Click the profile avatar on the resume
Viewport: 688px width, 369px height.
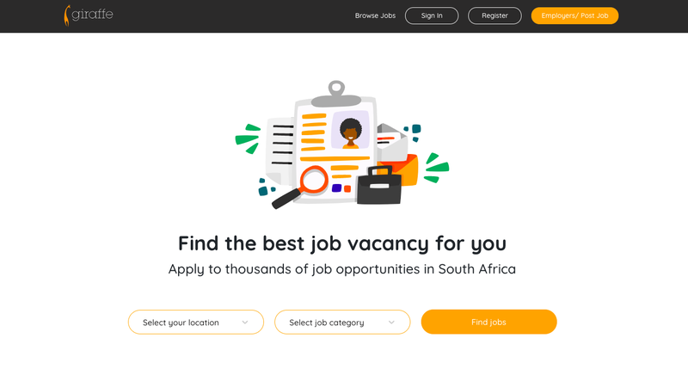350,132
